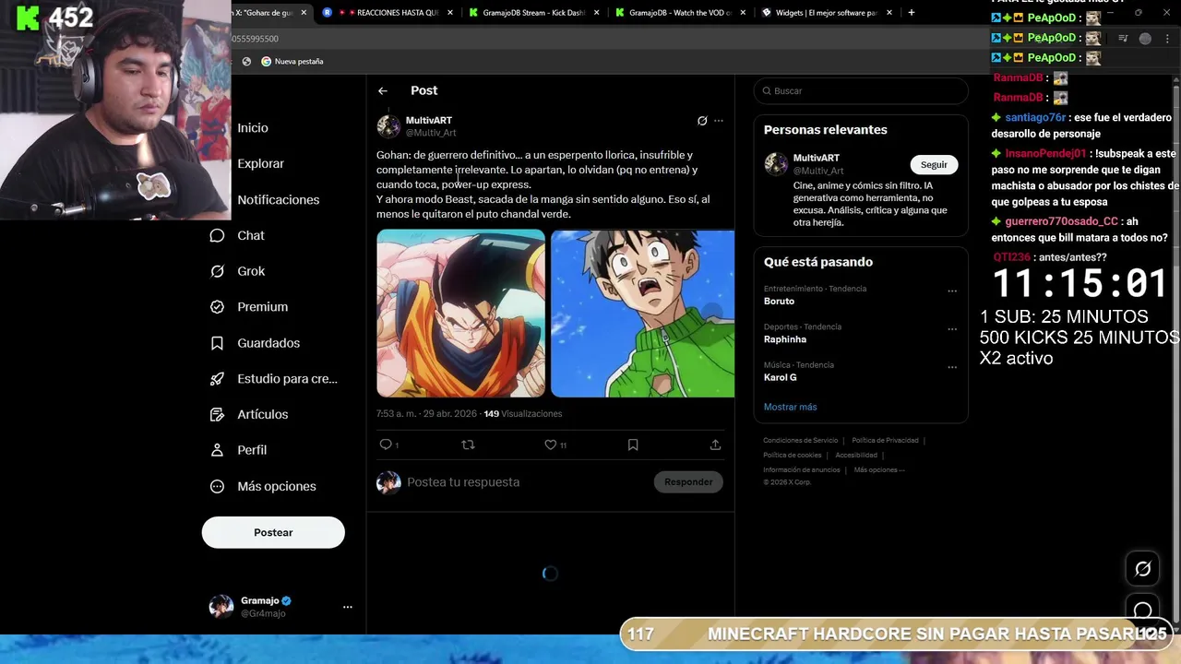Open the Grok icon on MultivART's post
The height and width of the screenshot is (664, 1181).
pyautogui.click(x=702, y=121)
